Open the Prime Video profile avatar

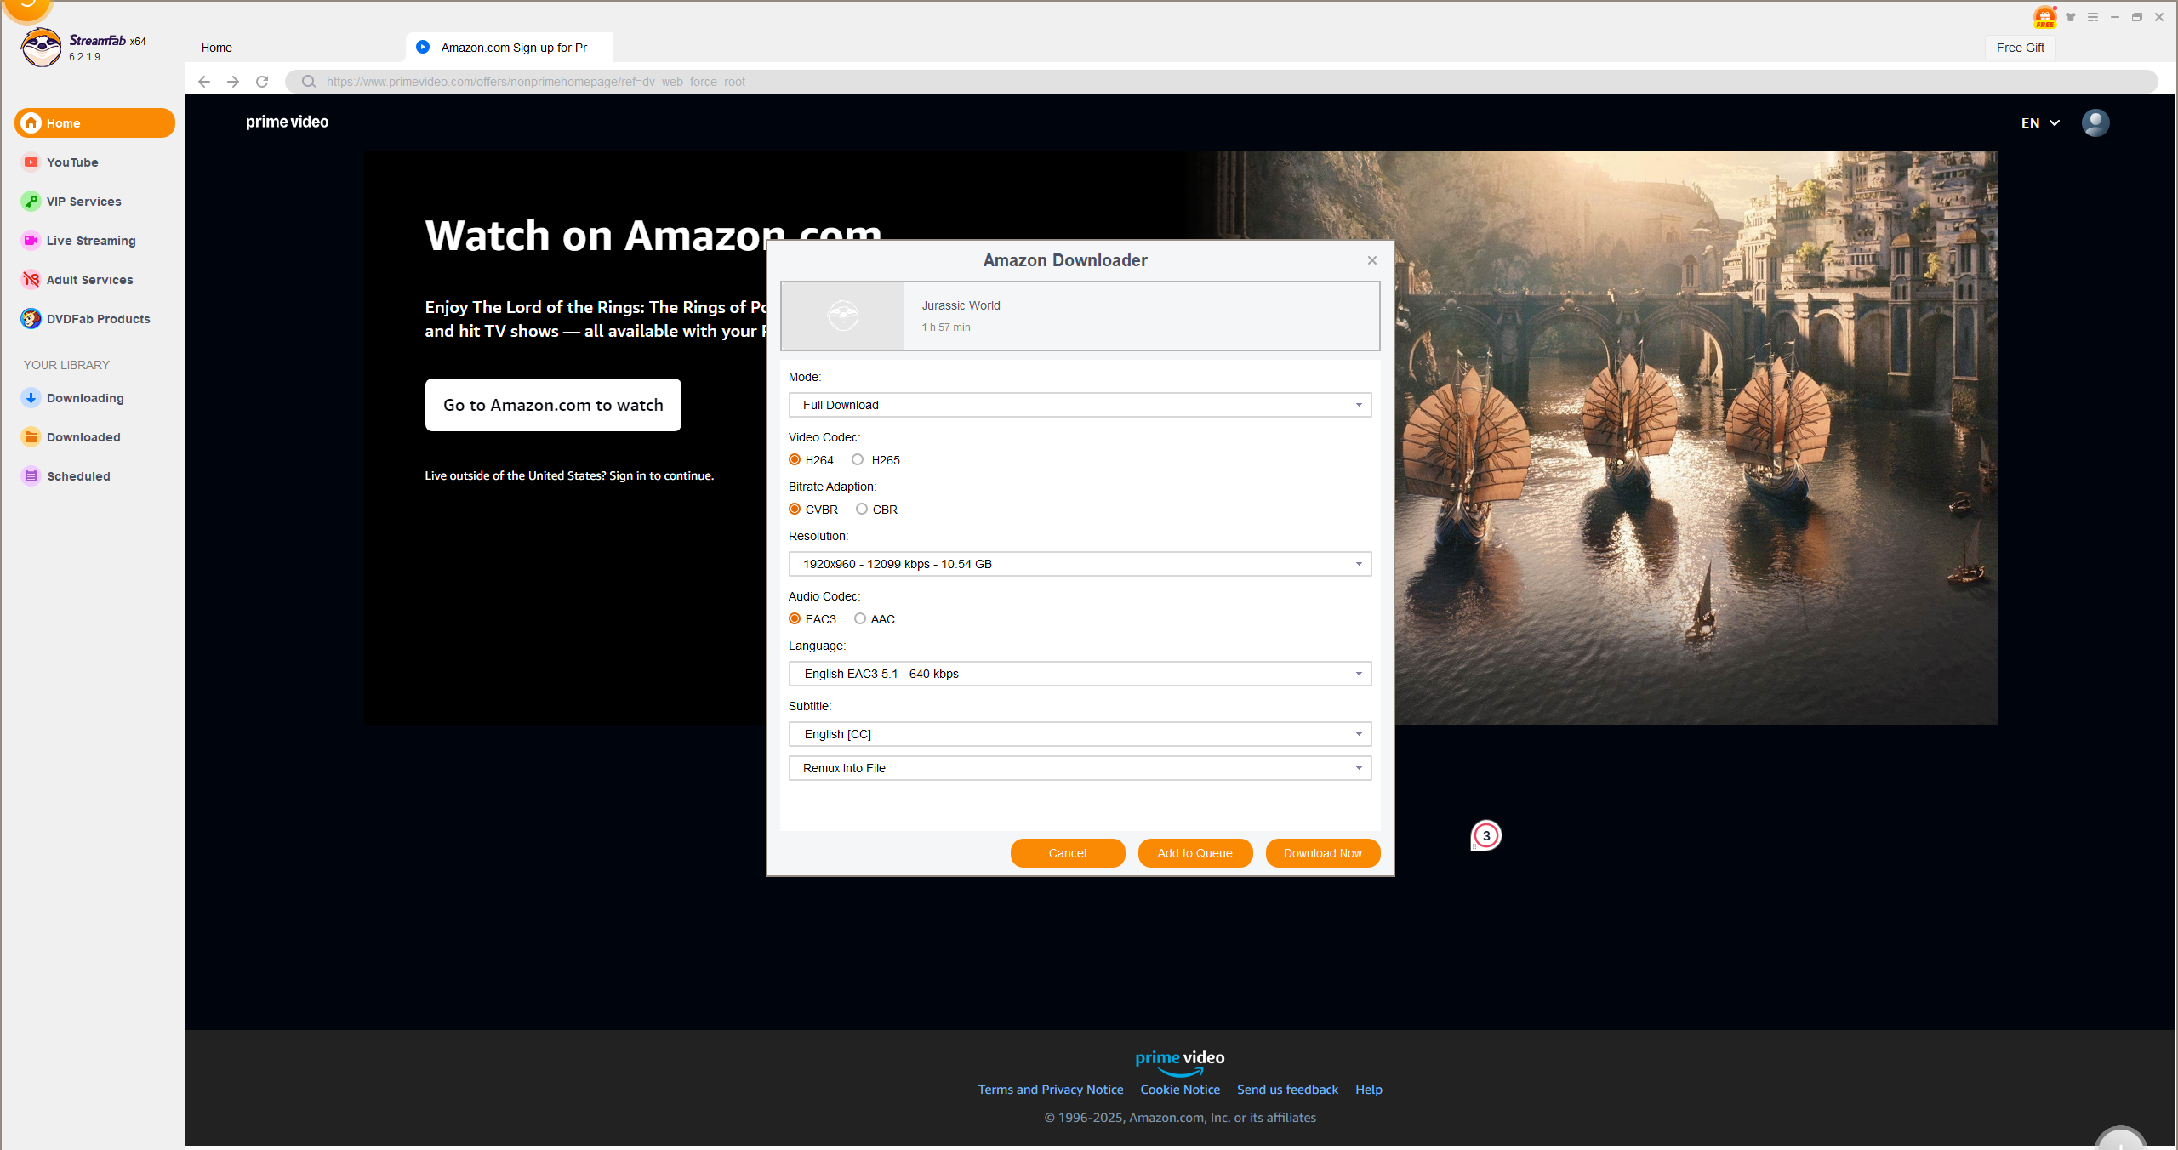(2095, 122)
